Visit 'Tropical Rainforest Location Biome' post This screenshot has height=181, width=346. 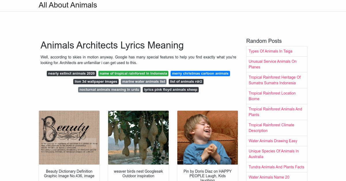tap(272, 96)
